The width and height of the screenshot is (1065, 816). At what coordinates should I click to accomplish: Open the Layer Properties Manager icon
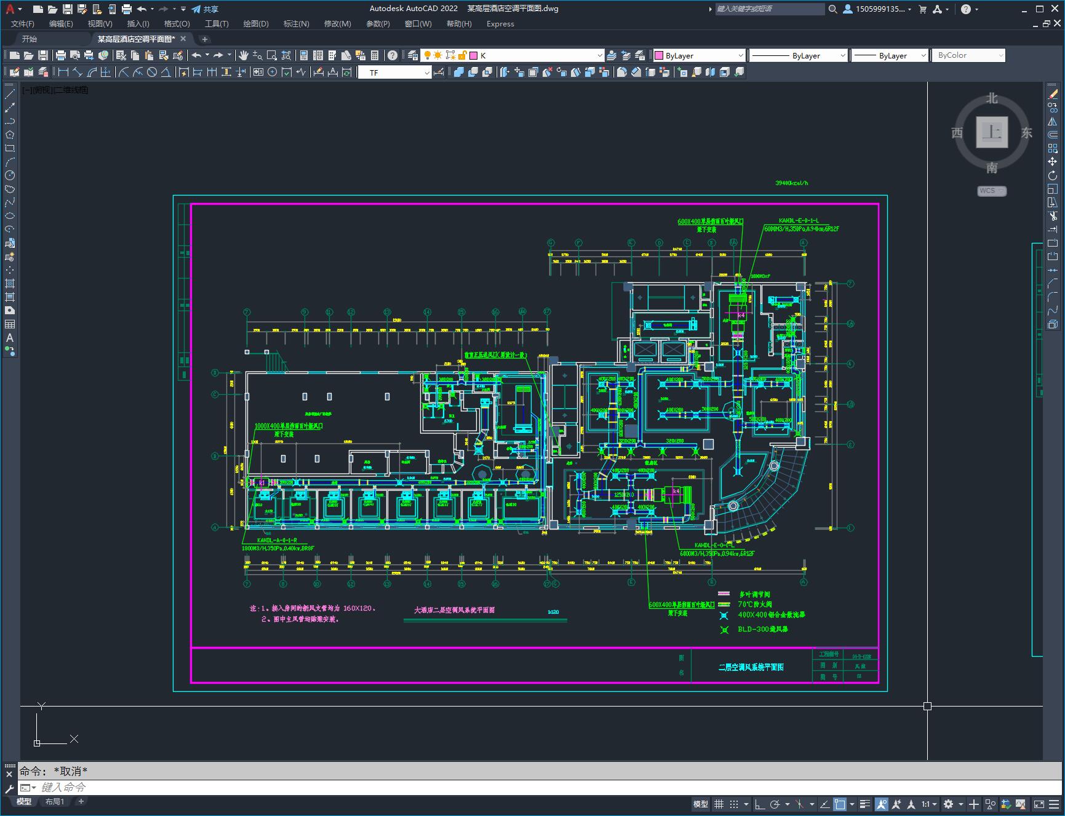(x=412, y=55)
